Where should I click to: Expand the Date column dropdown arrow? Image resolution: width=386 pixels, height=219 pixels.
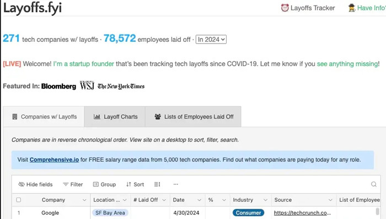coord(200,200)
